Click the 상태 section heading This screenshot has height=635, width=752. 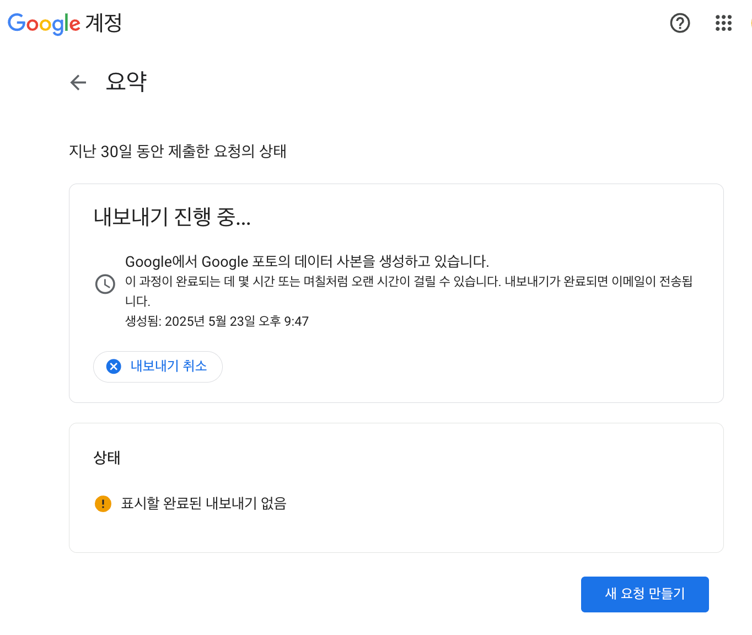click(107, 458)
